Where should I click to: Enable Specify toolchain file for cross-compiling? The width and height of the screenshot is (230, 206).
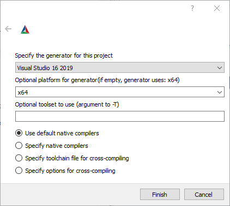(x=19, y=158)
